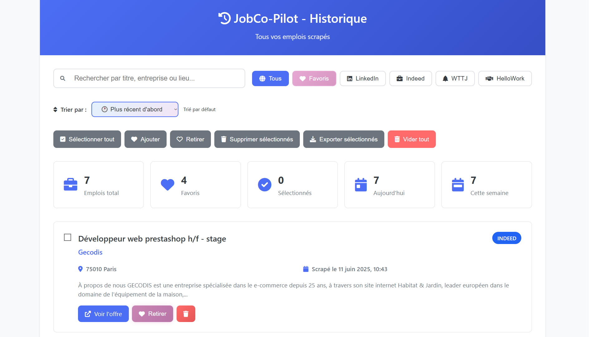The height and width of the screenshot is (337, 589).
Task: Click Scrapé le 11 juin 2025, 10:43 text
Action: (349, 269)
